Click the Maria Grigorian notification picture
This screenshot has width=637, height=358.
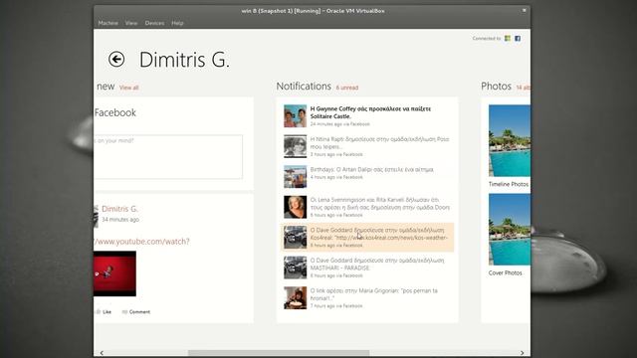tap(296, 298)
